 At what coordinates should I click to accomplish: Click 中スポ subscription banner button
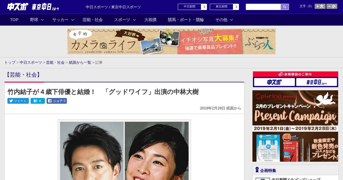click(274, 82)
